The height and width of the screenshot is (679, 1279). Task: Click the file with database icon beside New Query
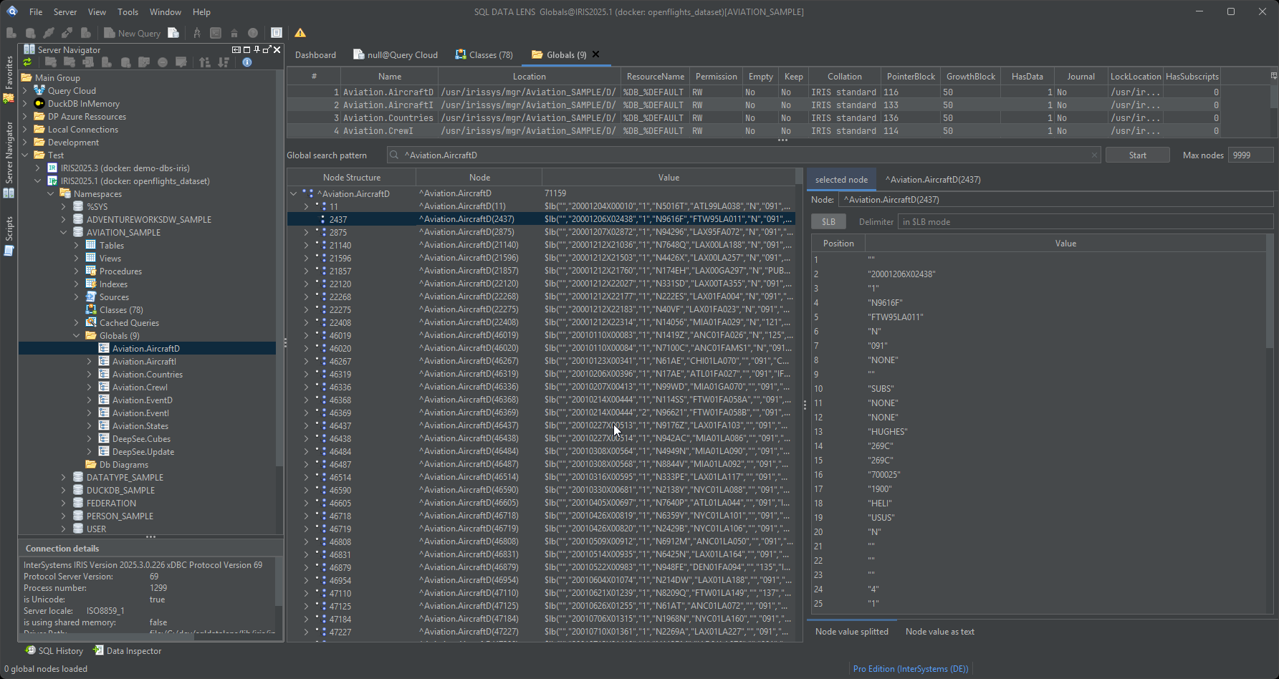[173, 33]
